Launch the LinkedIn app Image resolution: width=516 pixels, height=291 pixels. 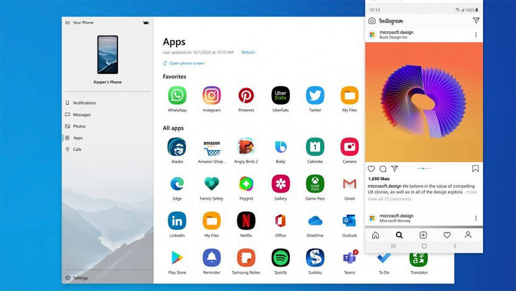[x=177, y=221]
